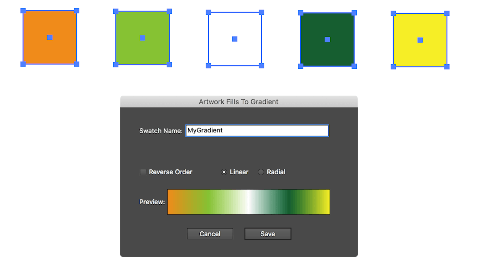This screenshot has height=265, width=478.
Task: Select the dark green square artwork
Action: point(327,39)
